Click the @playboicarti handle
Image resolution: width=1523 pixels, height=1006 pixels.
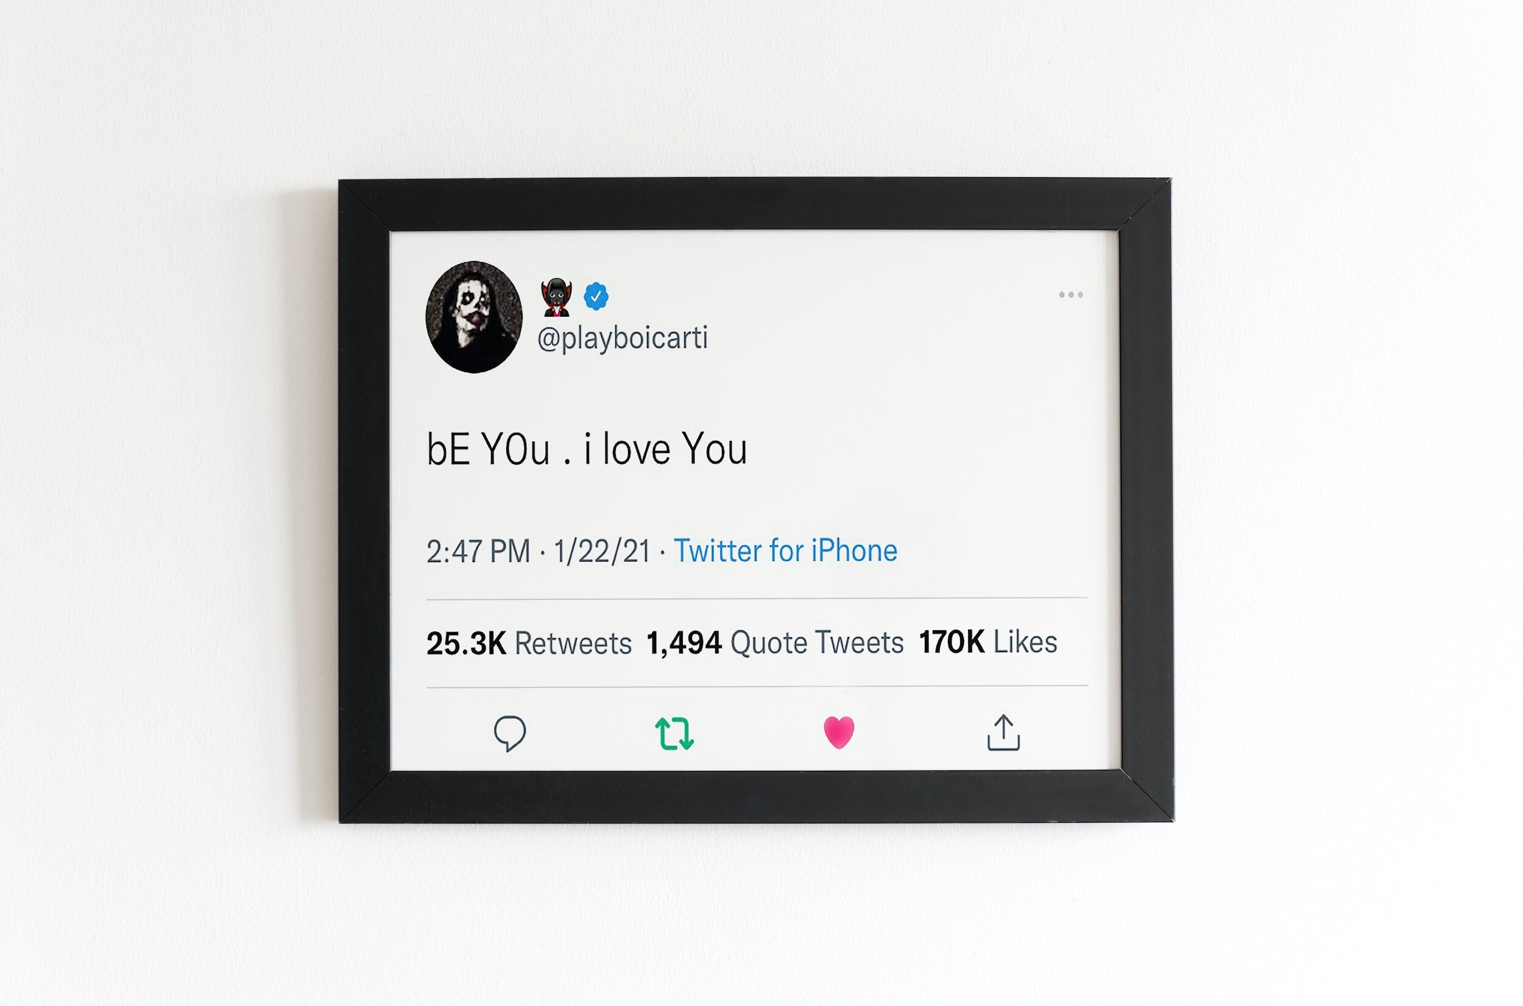pos(622,338)
